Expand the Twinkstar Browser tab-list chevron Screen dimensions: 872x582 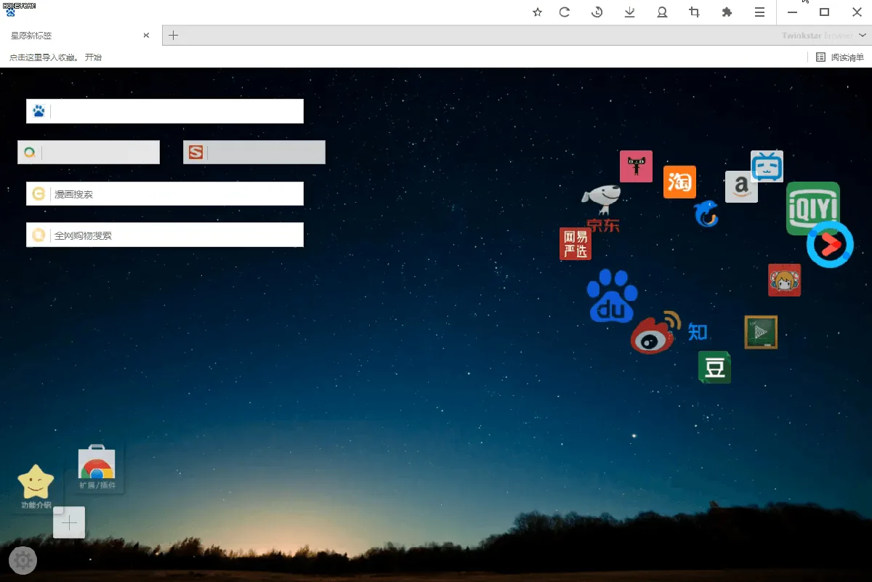click(x=864, y=36)
